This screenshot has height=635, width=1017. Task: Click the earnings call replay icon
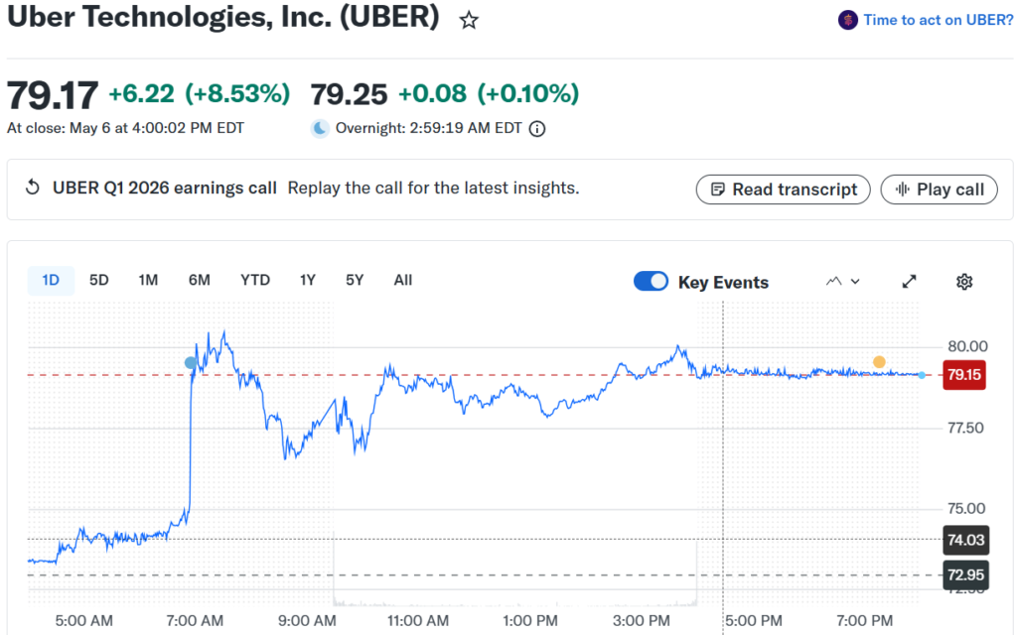[x=33, y=188]
